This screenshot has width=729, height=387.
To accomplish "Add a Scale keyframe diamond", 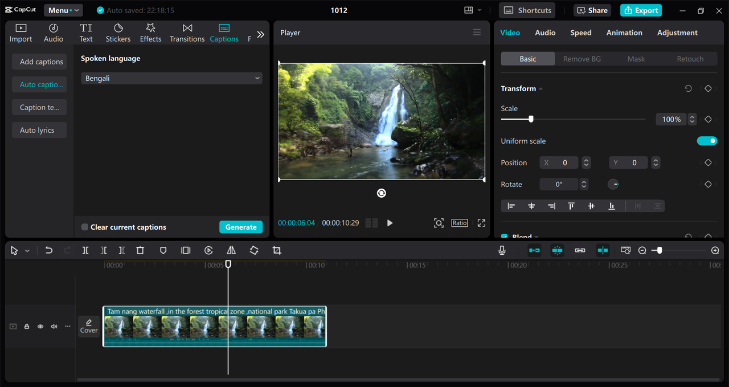I will click(708, 119).
